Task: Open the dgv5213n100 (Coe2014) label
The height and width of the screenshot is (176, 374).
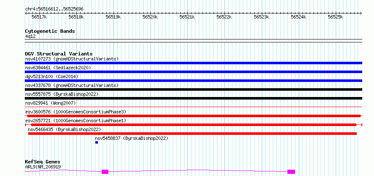Action: pyautogui.click(x=52, y=76)
